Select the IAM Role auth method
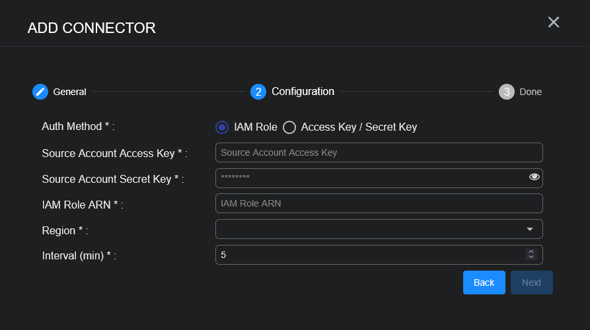The width and height of the screenshot is (590, 330). tap(223, 127)
